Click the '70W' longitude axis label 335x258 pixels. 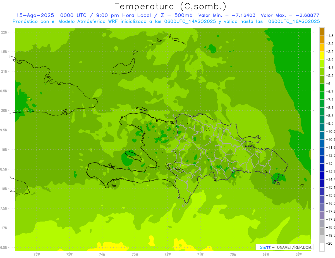coord(233,254)
